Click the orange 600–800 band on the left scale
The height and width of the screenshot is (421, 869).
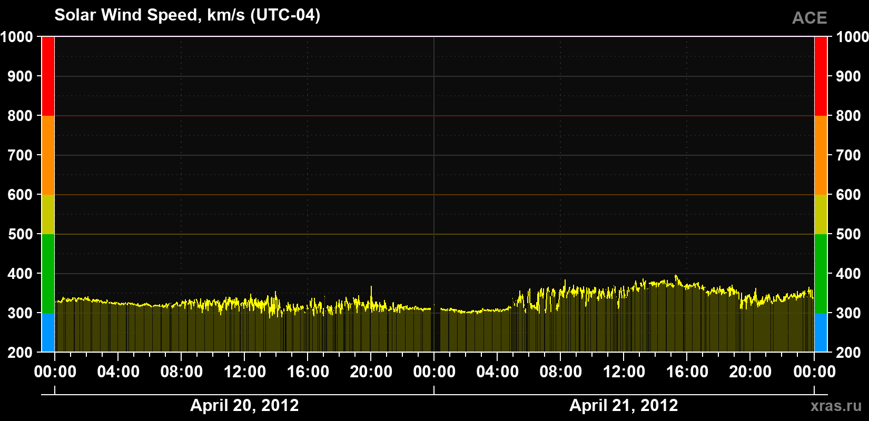[x=48, y=155]
